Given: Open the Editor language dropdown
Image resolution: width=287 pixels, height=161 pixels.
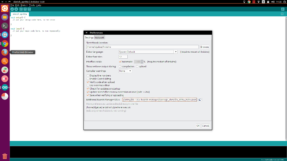Looking at the screenshot, I should pyautogui.click(x=148, y=52).
